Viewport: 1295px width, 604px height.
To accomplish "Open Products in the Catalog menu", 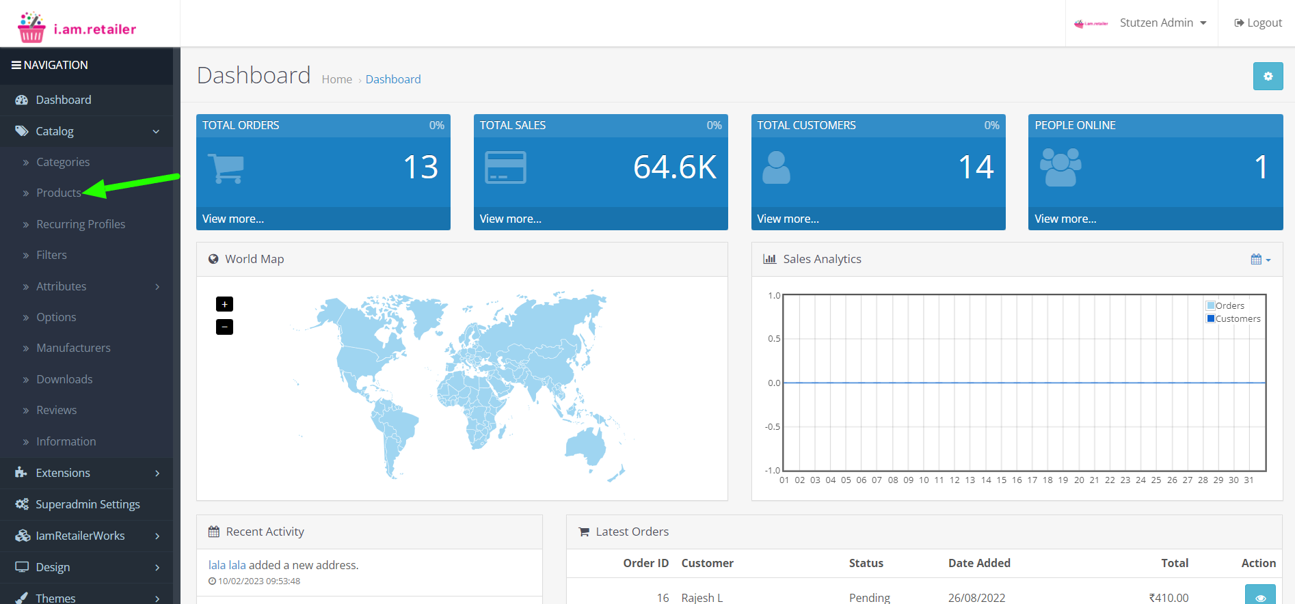I will coord(59,193).
